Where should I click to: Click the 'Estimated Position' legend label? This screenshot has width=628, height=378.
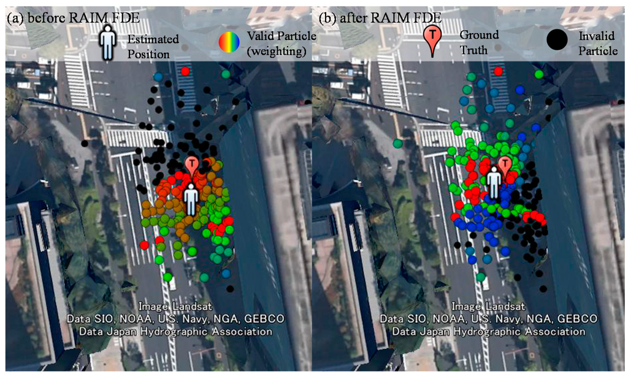pos(153,47)
